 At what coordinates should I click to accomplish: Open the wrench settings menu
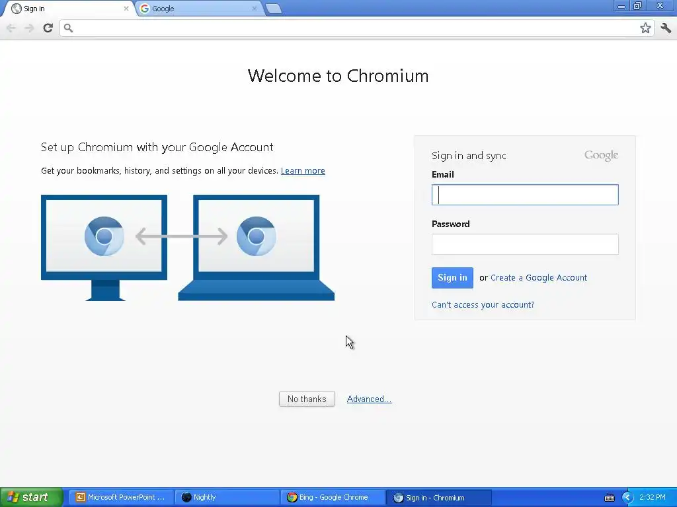[x=666, y=28]
